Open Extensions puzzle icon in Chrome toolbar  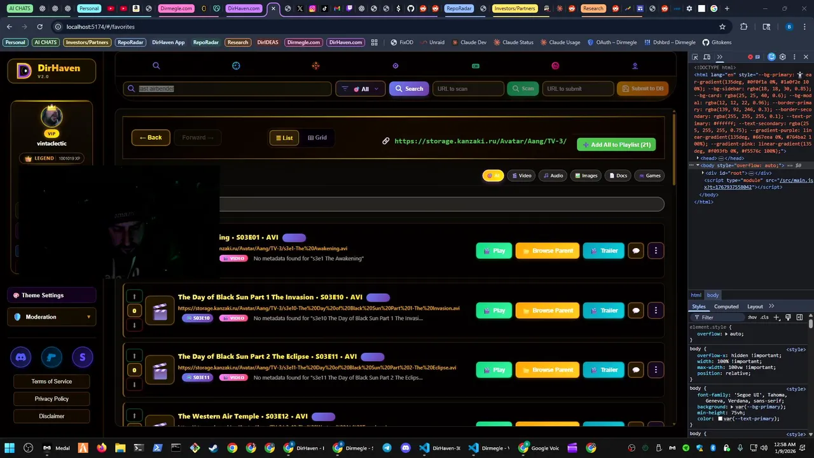(x=744, y=27)
